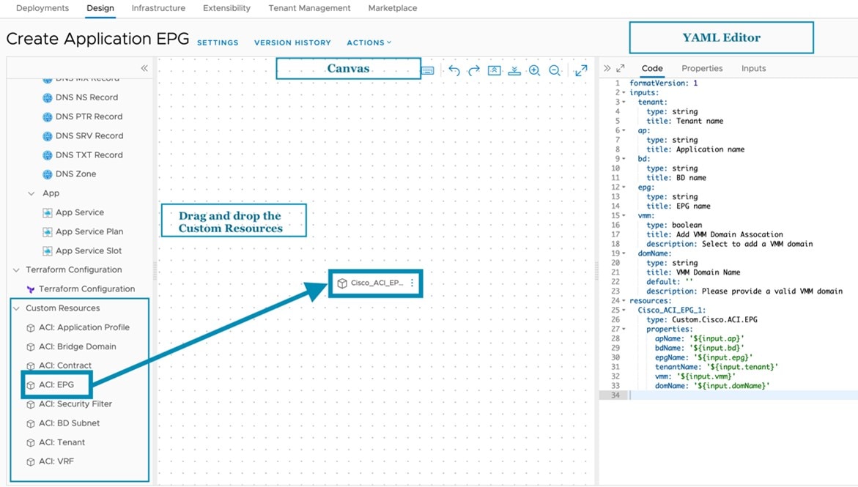Click the ACI: VRF cube icon
The height and width of the screenshot is (487, 858).
point(31,462)
